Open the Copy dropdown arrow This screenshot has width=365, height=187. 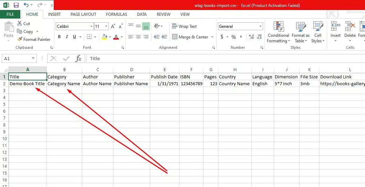[37, 32]
